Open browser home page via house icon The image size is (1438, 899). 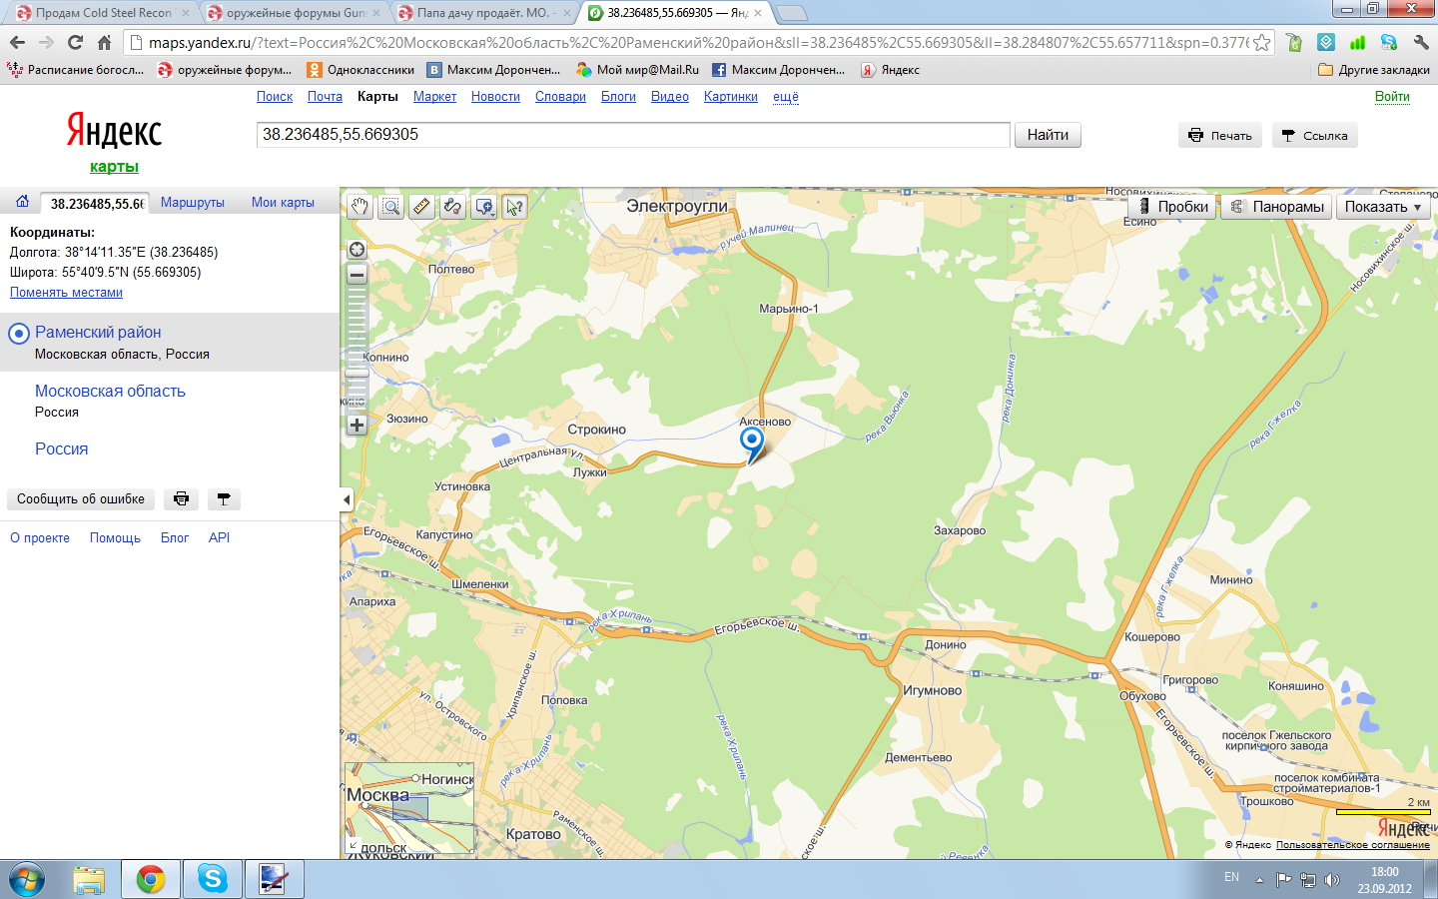click(104, 42)
